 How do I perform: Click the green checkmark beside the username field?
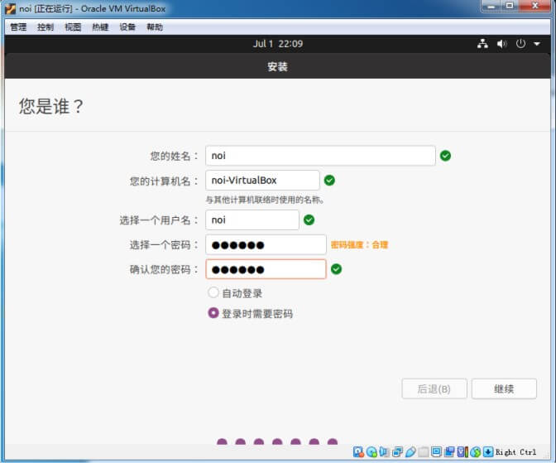tap(309, 219)
